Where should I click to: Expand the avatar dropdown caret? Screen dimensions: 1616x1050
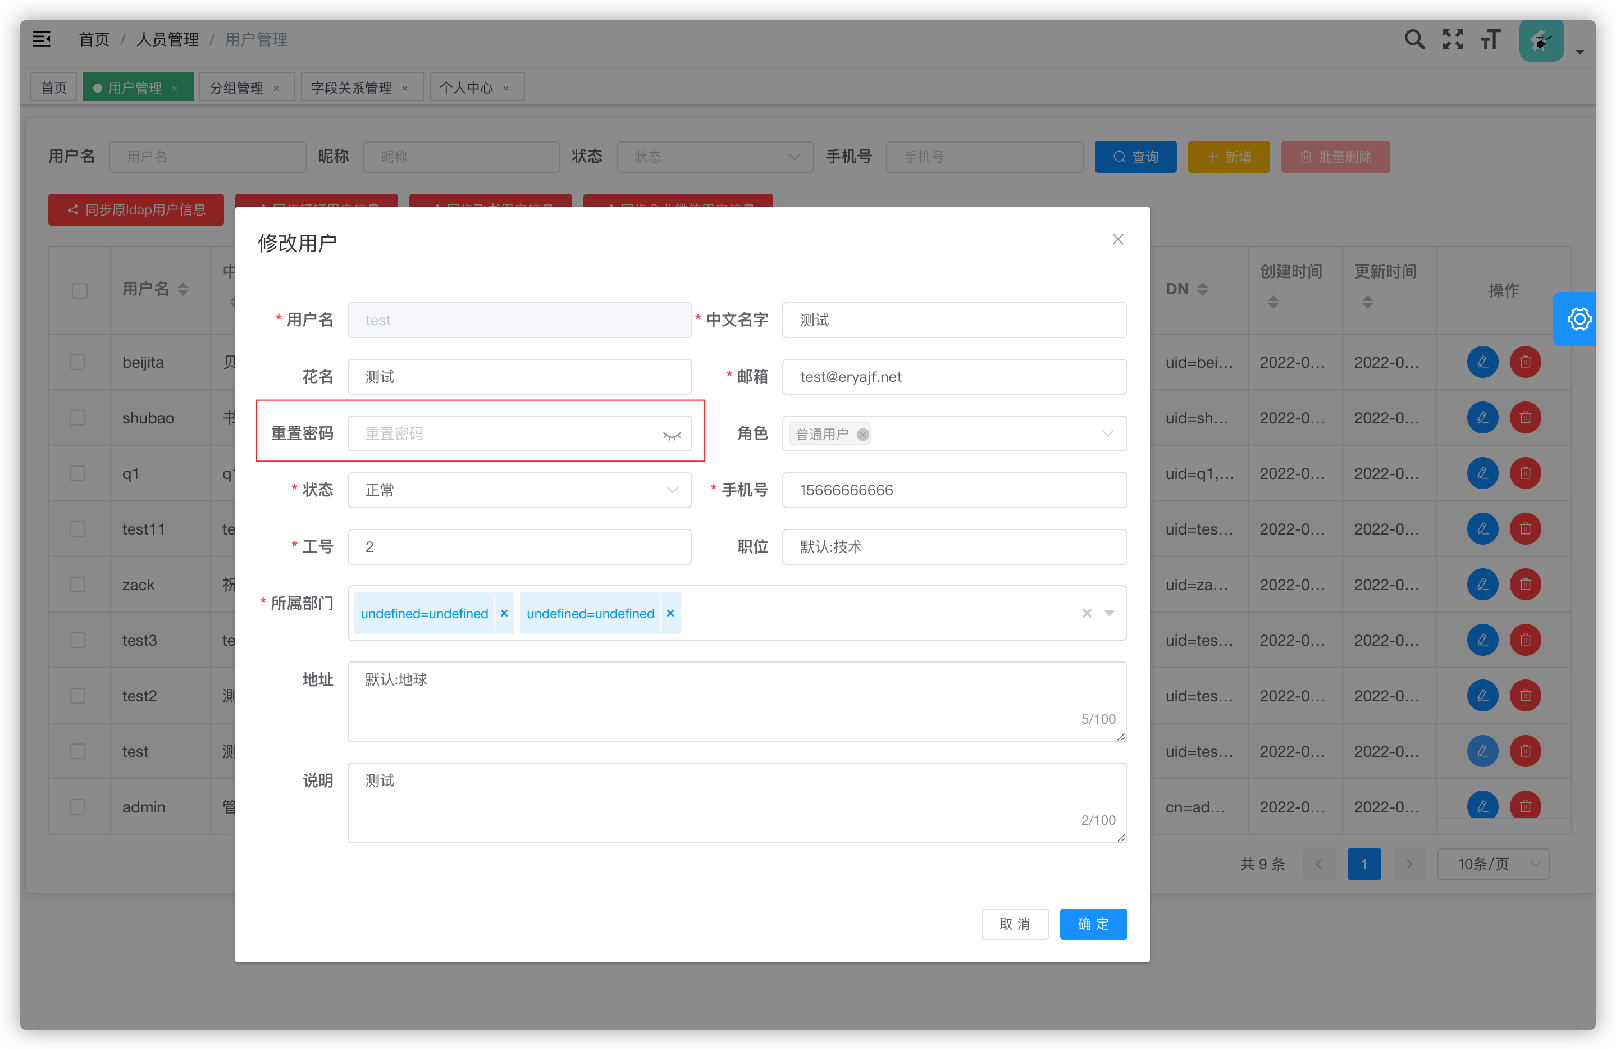pos(1580,52)
